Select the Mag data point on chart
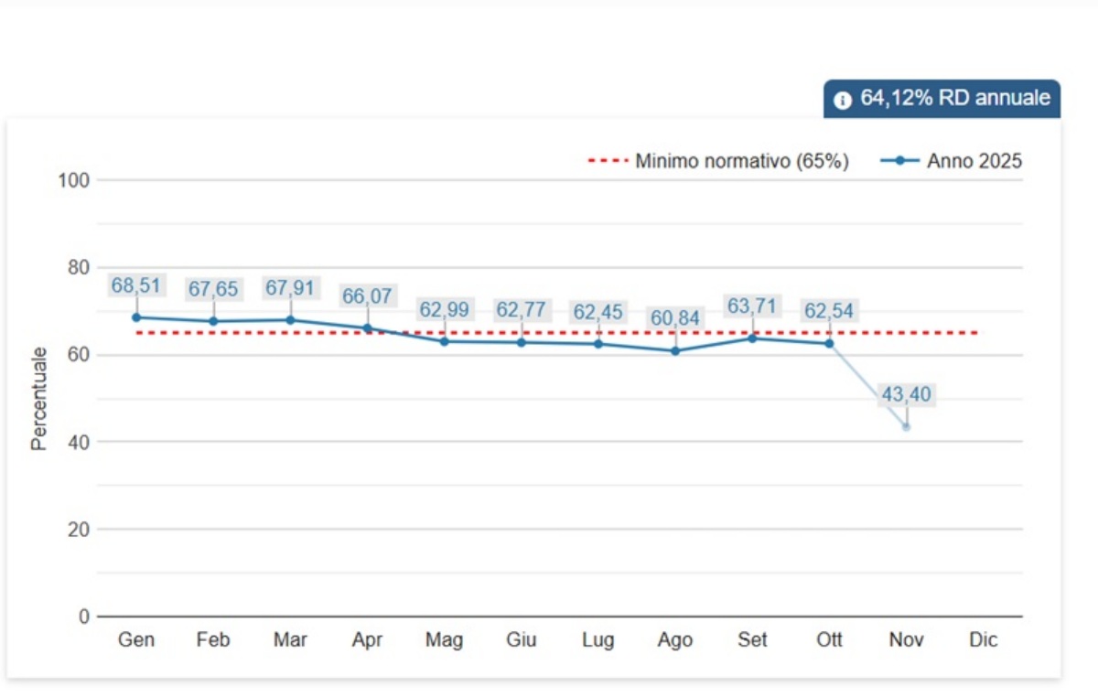 click(x=445, y=341)
